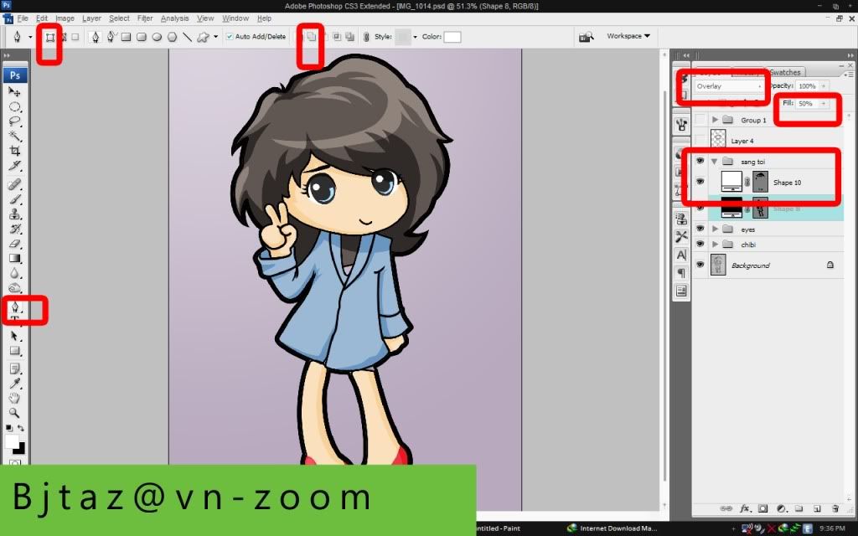Open the Overlay blend mode dropdown
The height and width of the screenshot is (536, 858).
pyautogui.click(x=728, y=86)
